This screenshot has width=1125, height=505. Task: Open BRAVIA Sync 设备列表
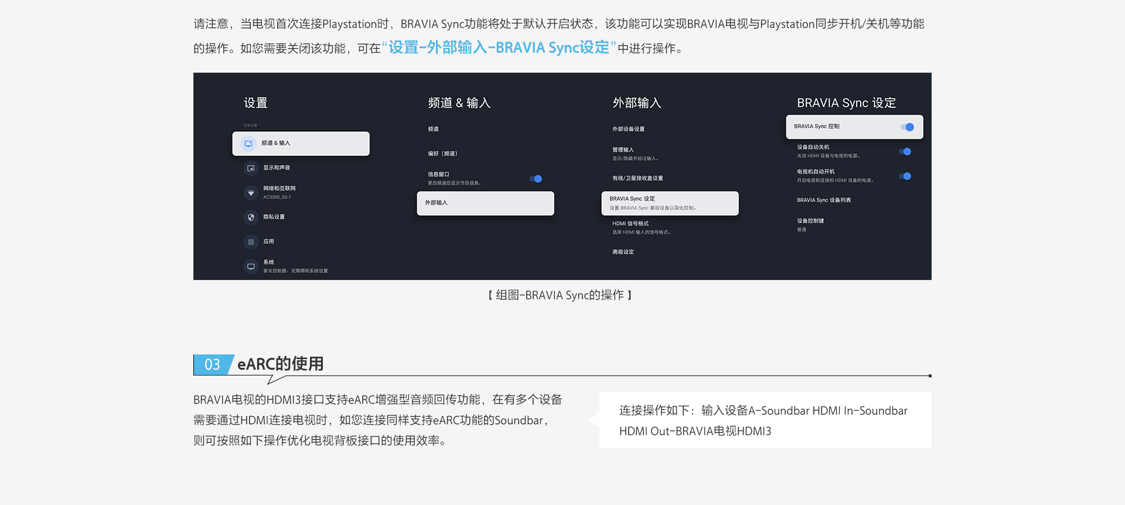tap(824, 201)
